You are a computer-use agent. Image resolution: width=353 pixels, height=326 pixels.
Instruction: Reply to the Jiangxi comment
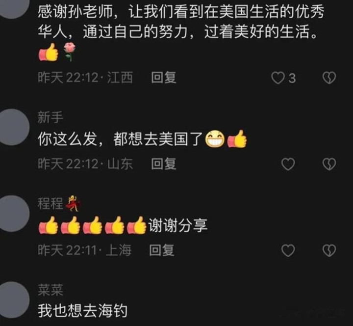tap(163, 78)
